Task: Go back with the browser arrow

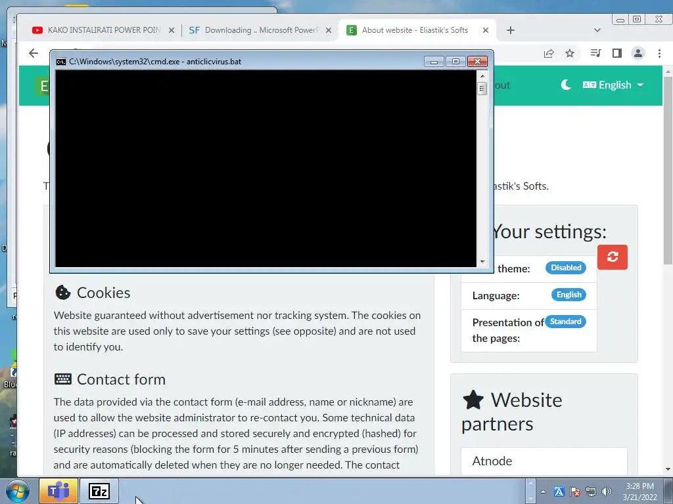Action: pos(34,53)
